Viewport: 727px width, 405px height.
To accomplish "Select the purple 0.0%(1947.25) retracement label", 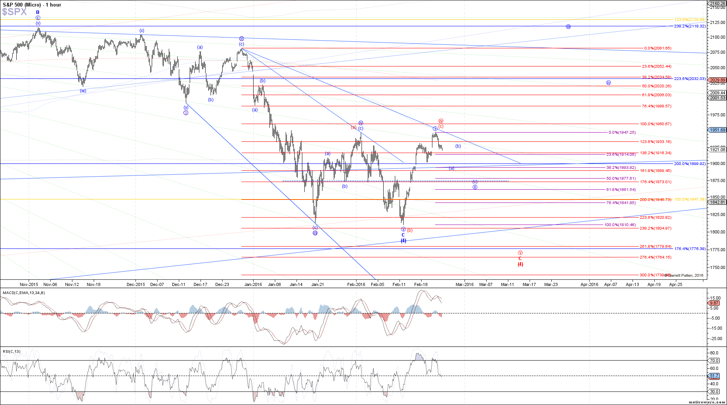I will point(622,133).
